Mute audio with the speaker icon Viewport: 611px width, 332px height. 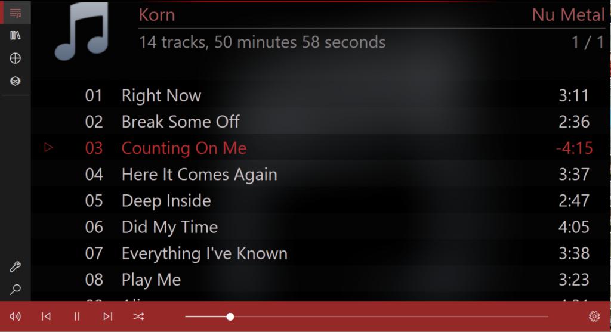(x=15, y=317)
